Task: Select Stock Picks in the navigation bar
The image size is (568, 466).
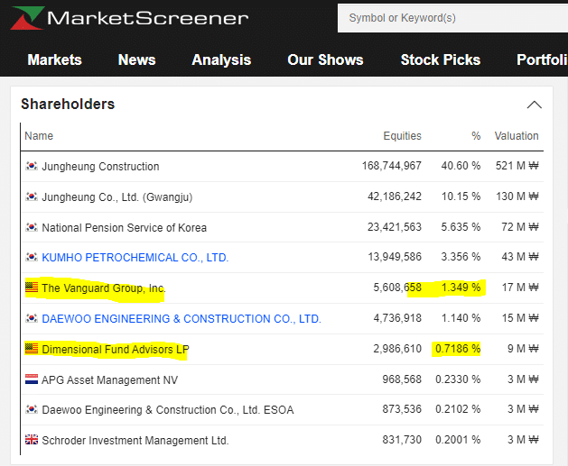Action: (441, 60)
